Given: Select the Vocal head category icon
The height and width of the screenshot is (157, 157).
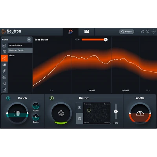Looking at the screenshot, I should point(4,84).
